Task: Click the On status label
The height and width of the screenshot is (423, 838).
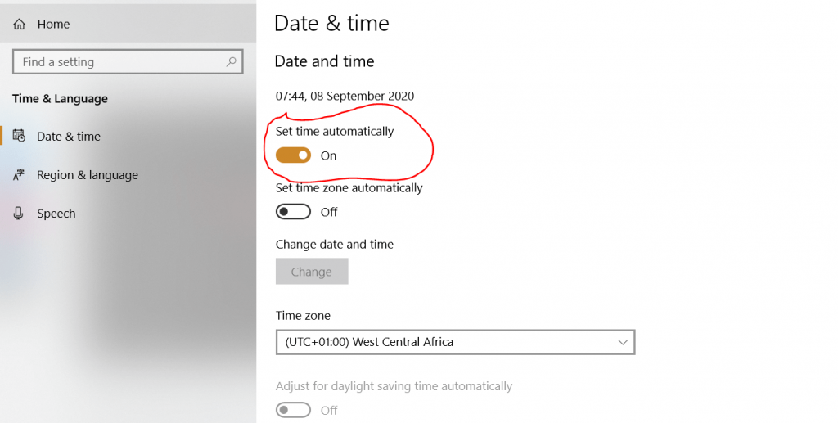Action: [329, 156]
